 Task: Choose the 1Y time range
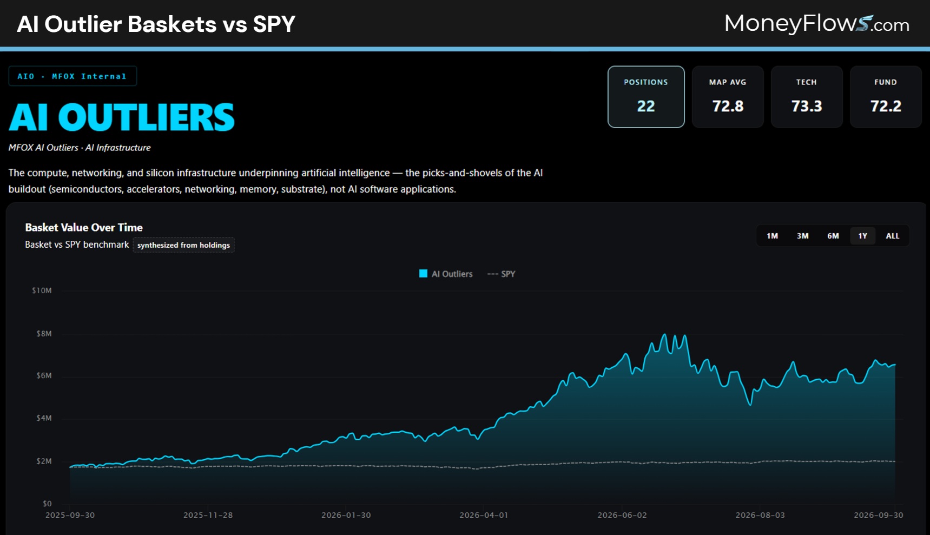tap(862, 236)
